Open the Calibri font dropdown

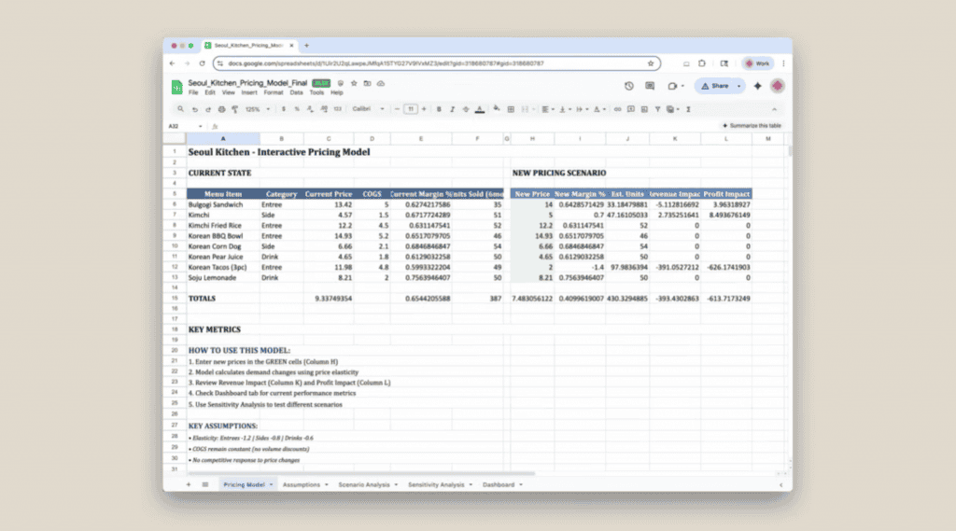tap(366, 109)
